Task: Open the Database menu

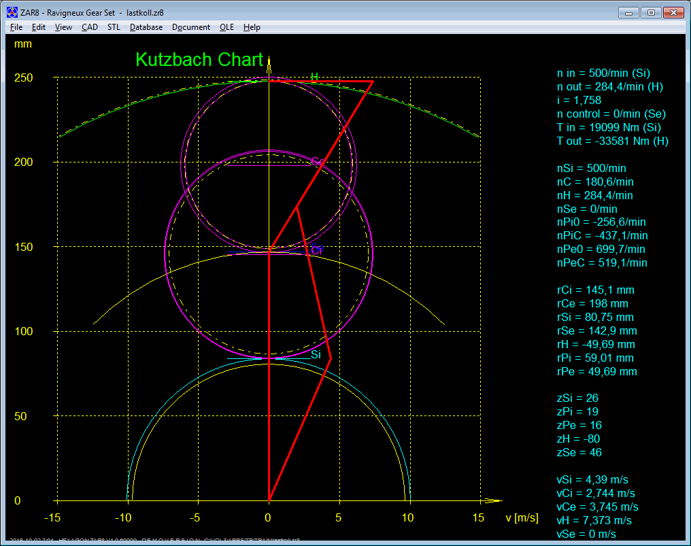Action: coord(146,27)
